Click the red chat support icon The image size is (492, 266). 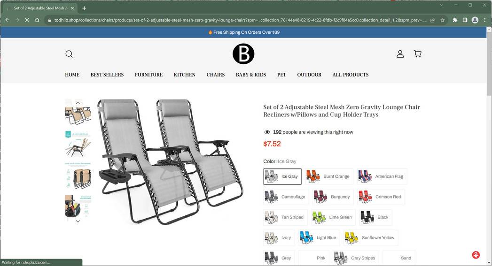click(x=476, y=255)
